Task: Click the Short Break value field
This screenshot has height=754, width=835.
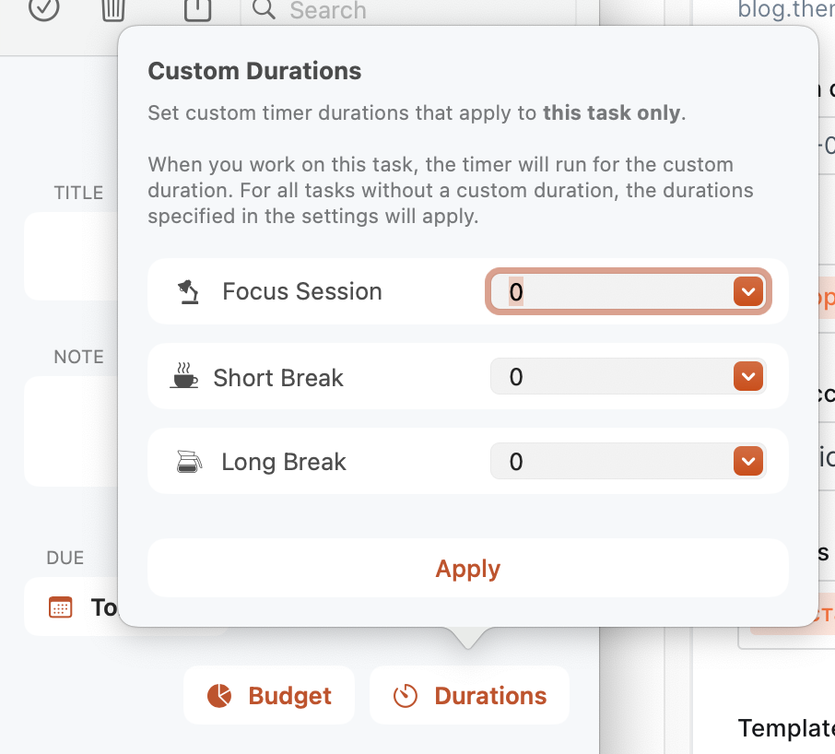Action: point(613,377)
